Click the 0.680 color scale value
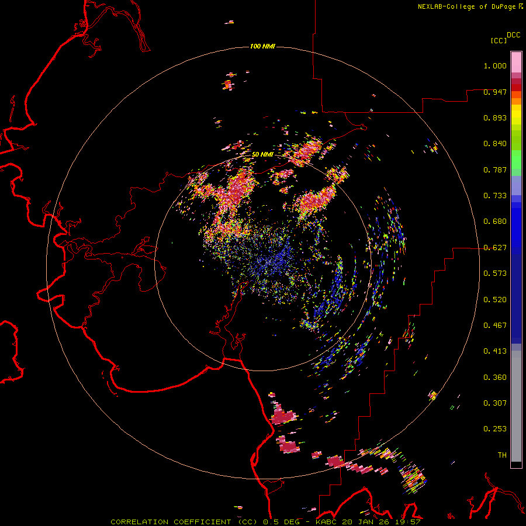Screen dimensions: 526x526 coord(495,222)
